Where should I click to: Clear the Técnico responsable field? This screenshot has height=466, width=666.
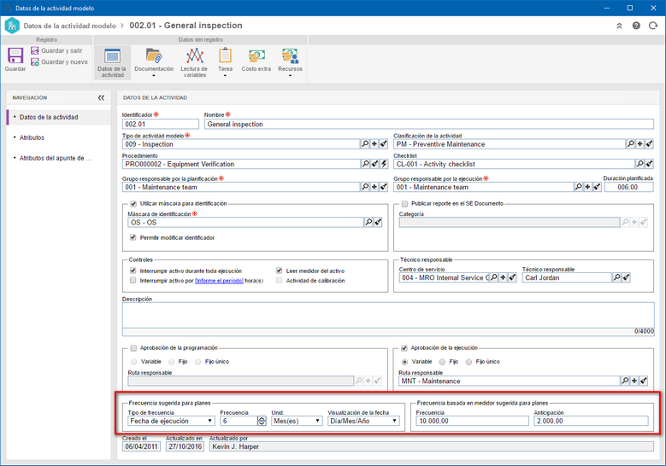[x=626, y=277]
